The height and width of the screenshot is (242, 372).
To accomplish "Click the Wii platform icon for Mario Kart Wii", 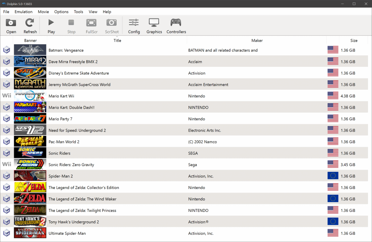I will coord(7,96).
